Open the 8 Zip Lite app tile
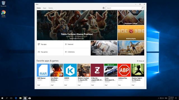Image resolution: width=179 pixels, height=100 pixels. (x=97, y=75)
